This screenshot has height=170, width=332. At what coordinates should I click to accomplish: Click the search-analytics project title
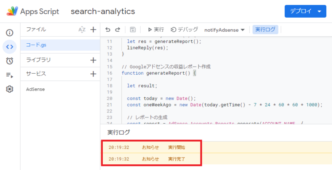point(103,11)
